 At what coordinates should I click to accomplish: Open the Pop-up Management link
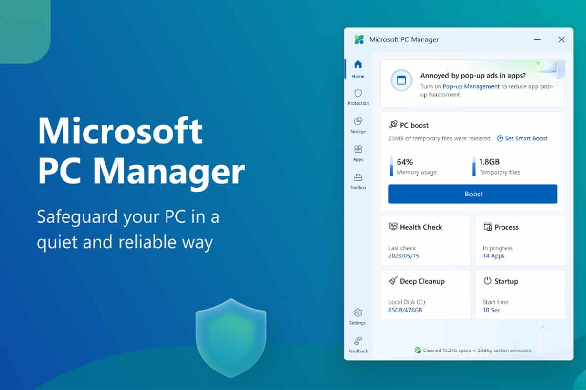(x=471, y=86)
